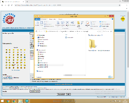Open the Osnovno (home) ribbon tab
The image size is (129, 103).
pos(44,19)
